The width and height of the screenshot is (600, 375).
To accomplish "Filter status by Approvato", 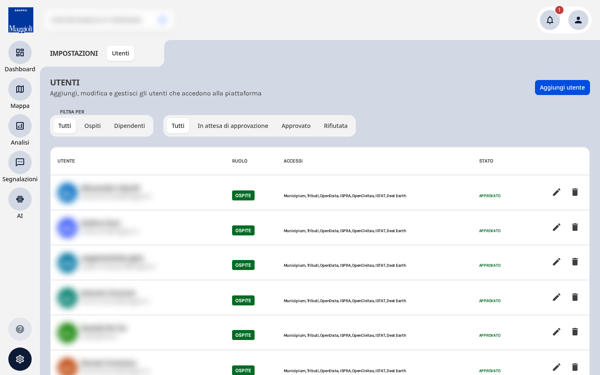I will point(296,126).
